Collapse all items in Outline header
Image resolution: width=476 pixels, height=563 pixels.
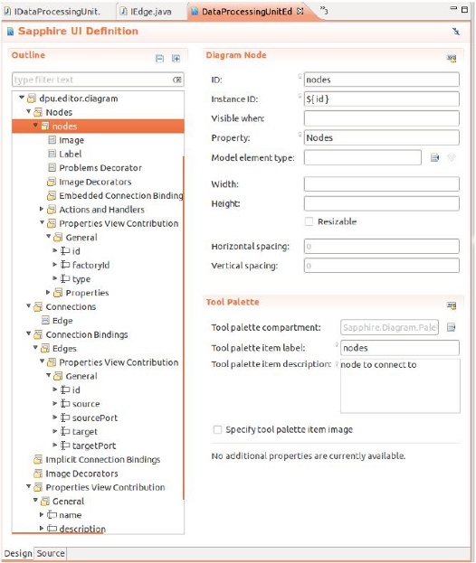[159, 58]
